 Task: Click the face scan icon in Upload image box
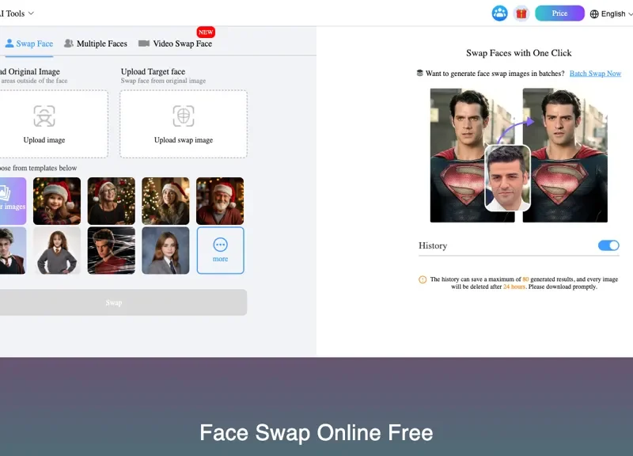(x=44, y=116)
